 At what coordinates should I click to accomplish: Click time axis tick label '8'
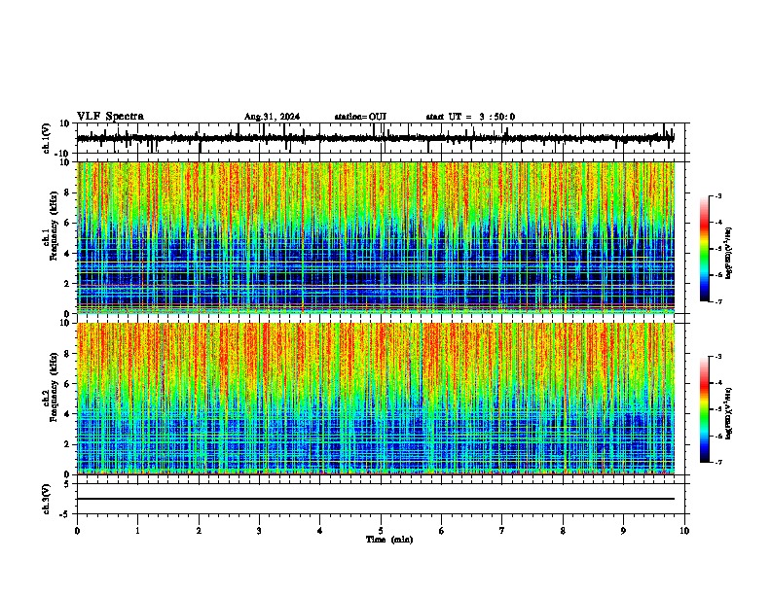click(x=563, y=531)
